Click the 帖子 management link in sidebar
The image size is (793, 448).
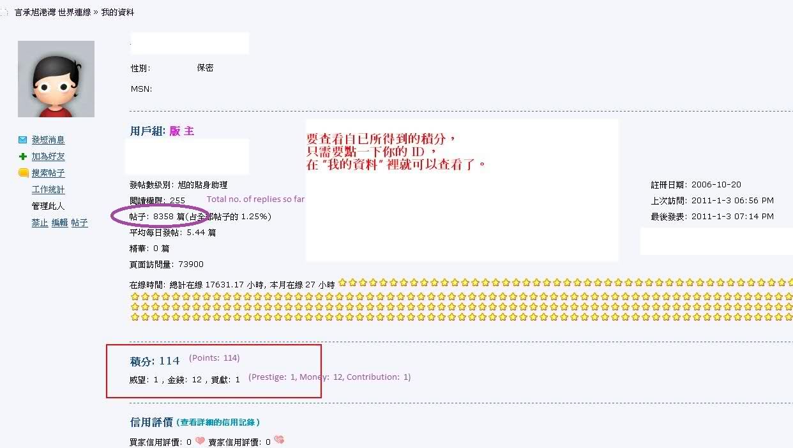pyautogui.click(x=79, y=222)
